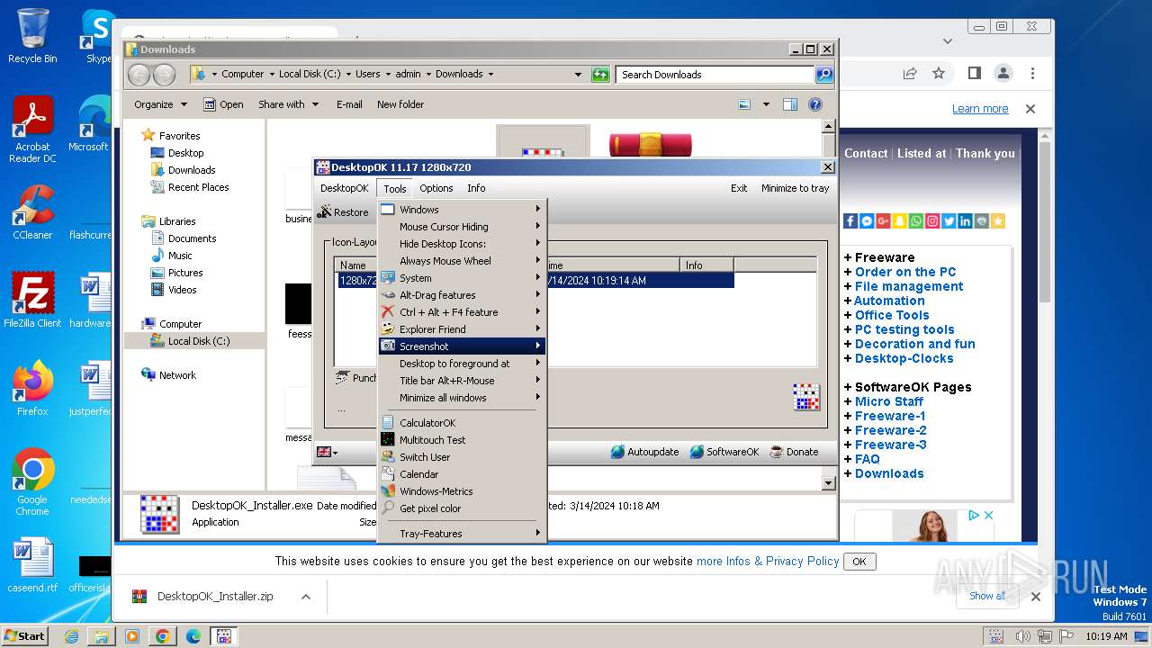Viewport: 1152px width, 648px height.
Task: Click the DesktopOK grid logo icon
Action: (x=806, y=397)
